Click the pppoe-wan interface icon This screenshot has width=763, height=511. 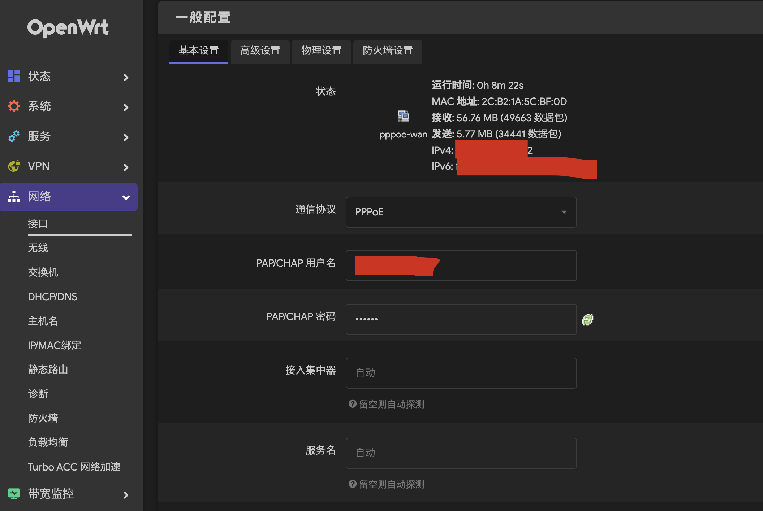404,116
